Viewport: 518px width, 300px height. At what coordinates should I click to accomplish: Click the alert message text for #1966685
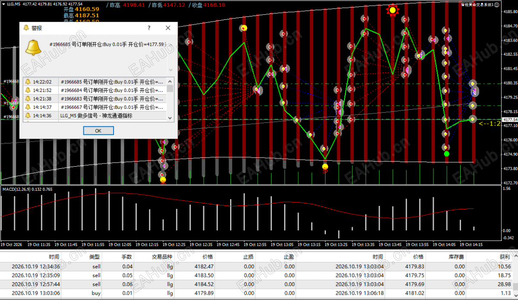(x=107, y=44)
